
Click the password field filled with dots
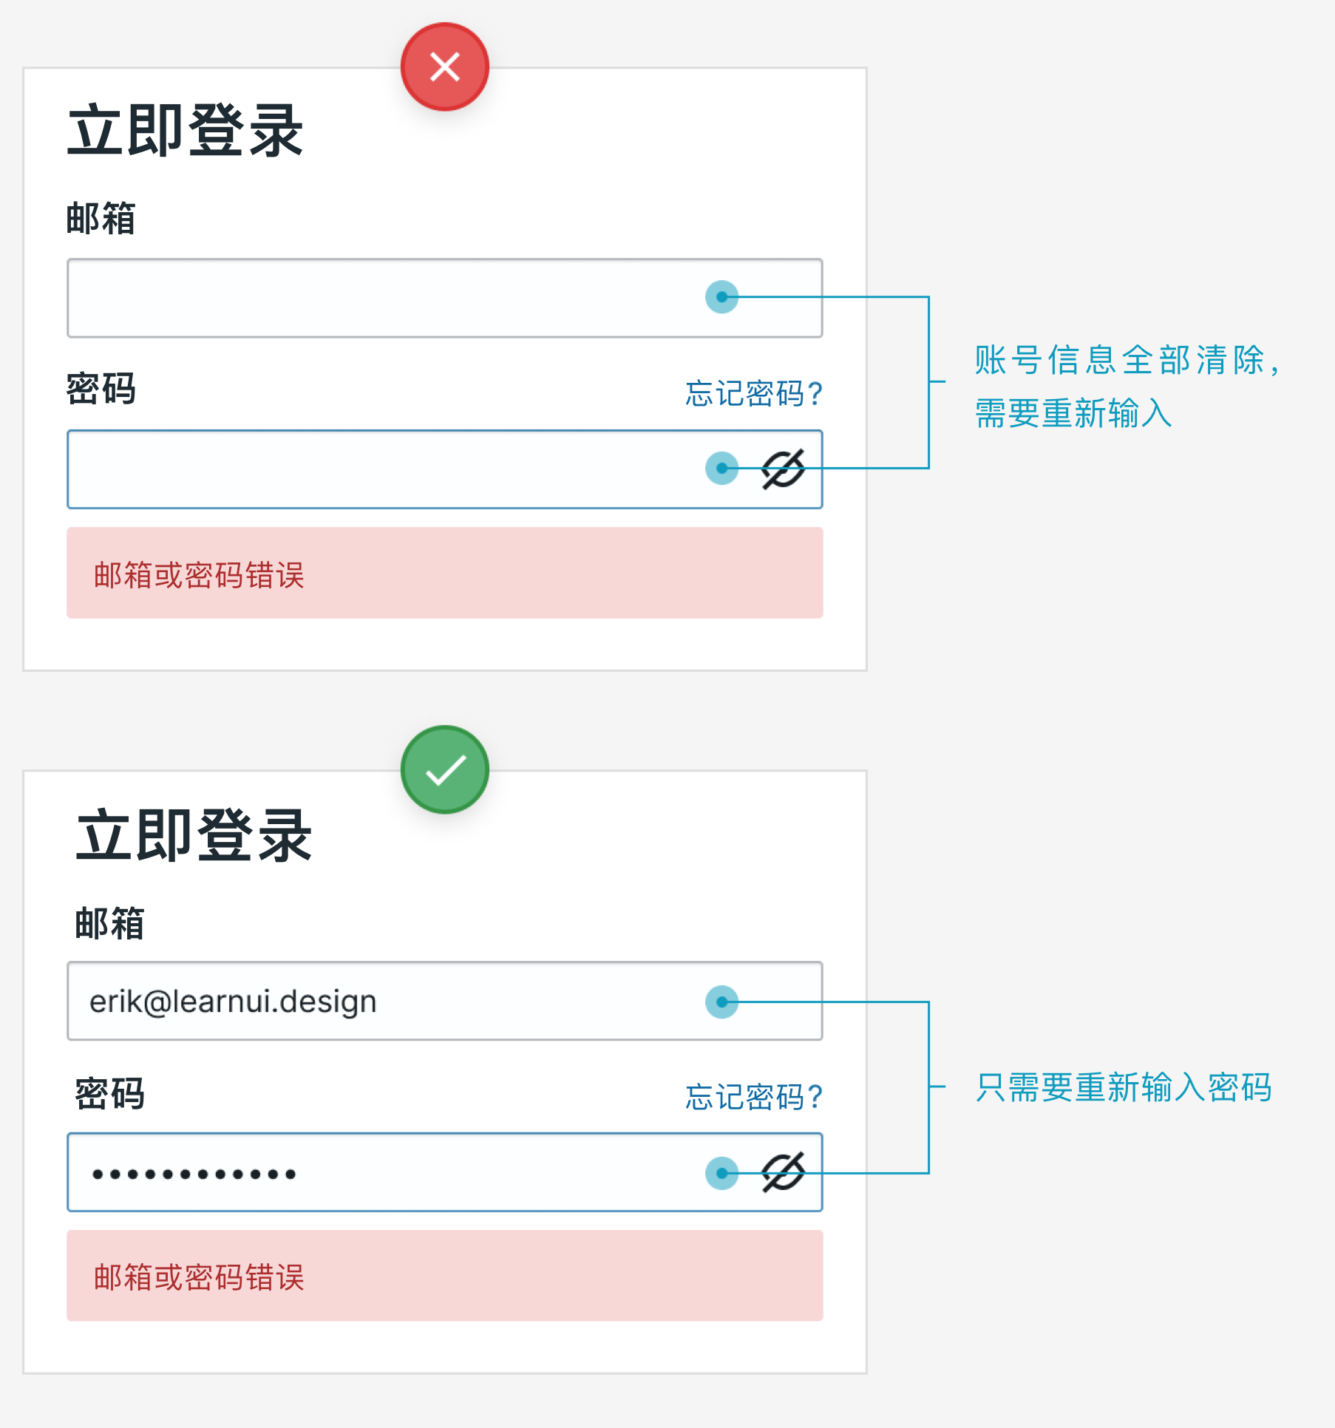(445, 1172)
